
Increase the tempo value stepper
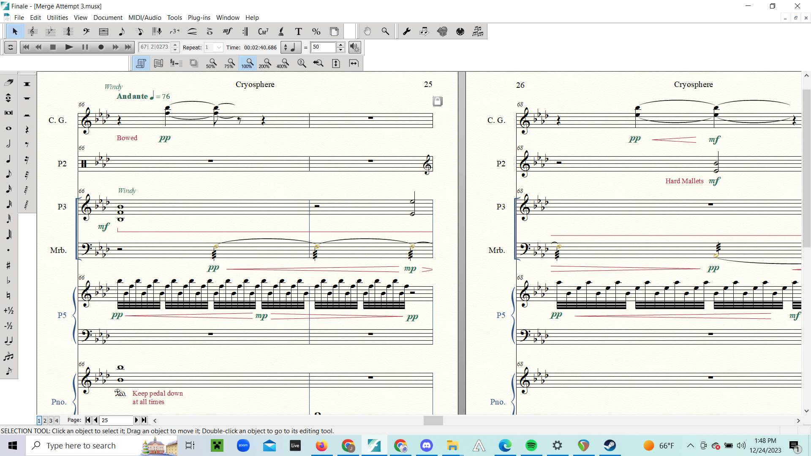341,45
